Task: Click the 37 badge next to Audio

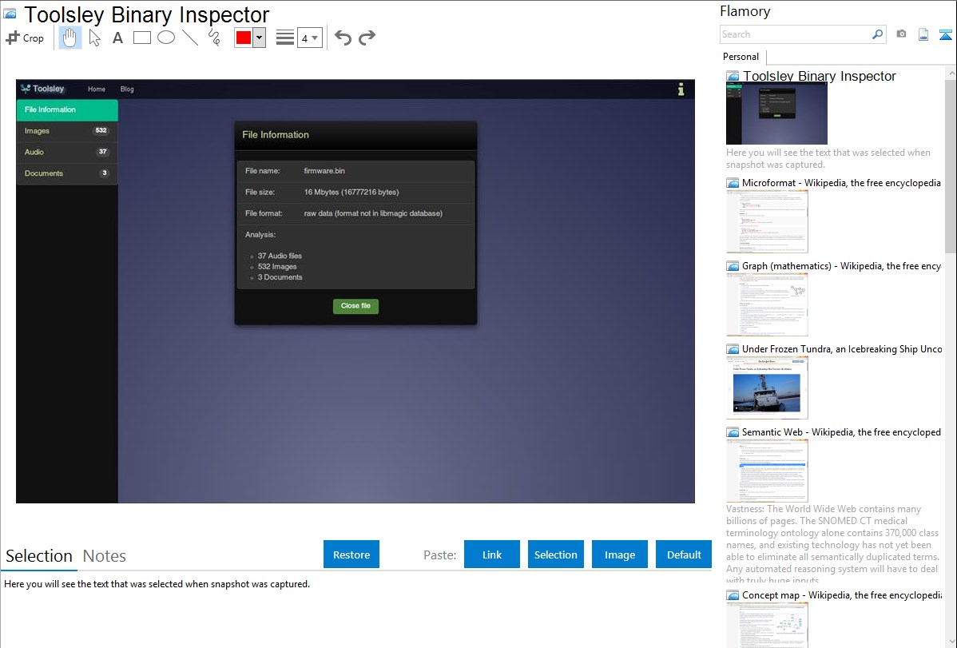Action: point(102,152)
